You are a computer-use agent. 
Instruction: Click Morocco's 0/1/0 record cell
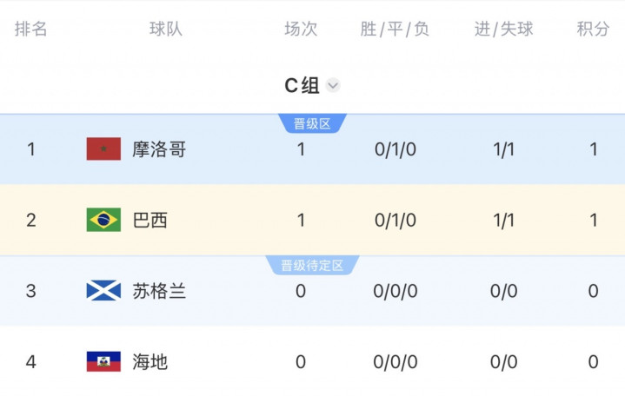pyautogui.click(x=396, y=149)
